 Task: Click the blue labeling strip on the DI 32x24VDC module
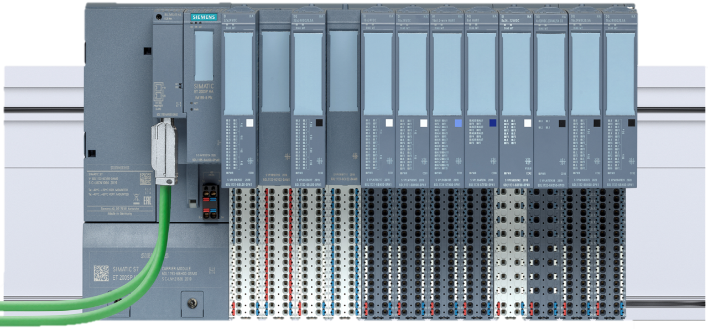239,74
